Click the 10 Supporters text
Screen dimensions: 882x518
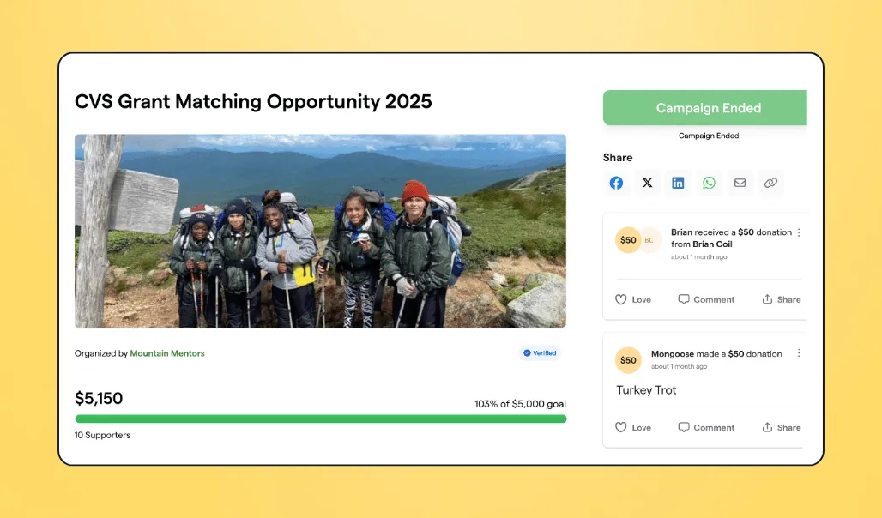pos(102,436)
